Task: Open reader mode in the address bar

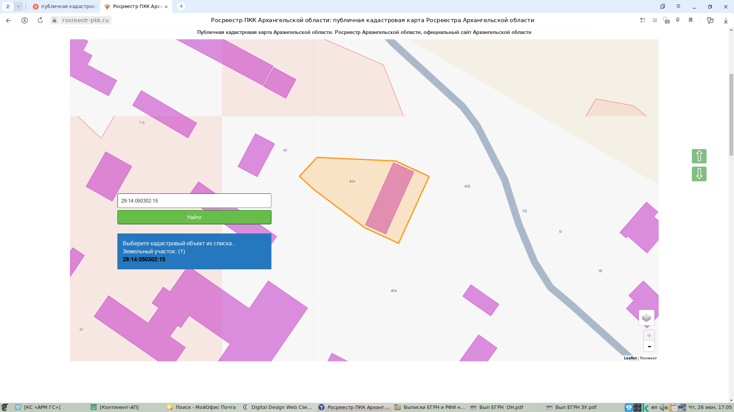Action: (655, 20)
